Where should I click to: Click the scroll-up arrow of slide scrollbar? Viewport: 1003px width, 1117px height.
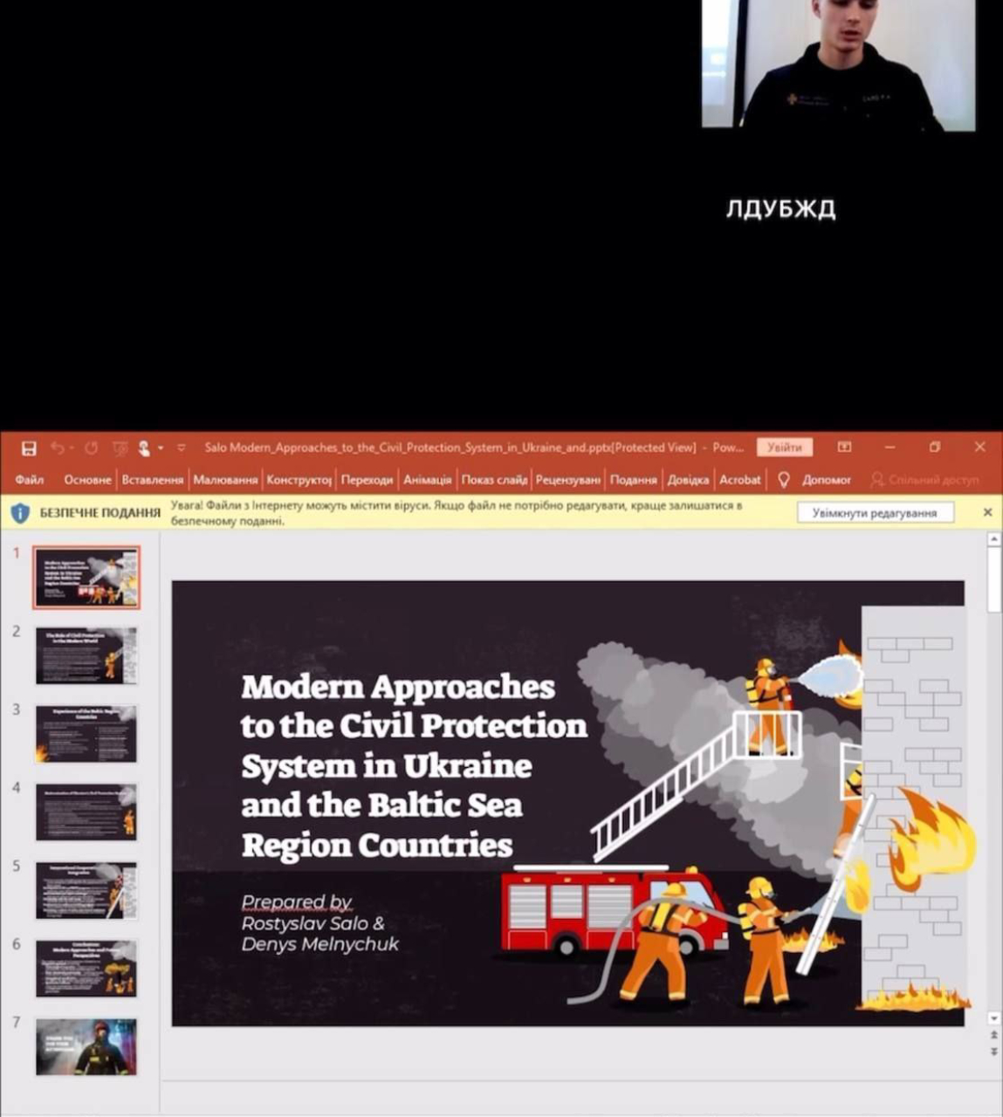[993, 540]
